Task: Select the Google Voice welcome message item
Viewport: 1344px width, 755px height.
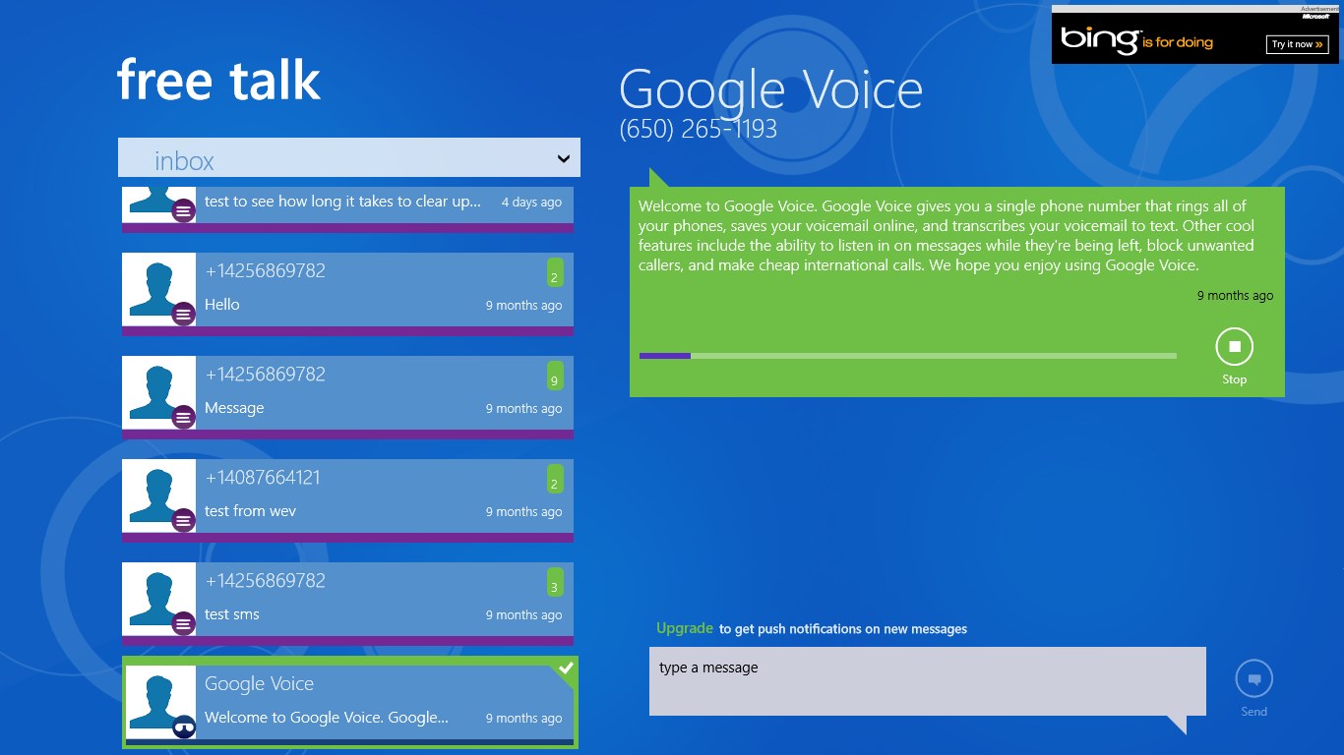Action: click(349, 702)
